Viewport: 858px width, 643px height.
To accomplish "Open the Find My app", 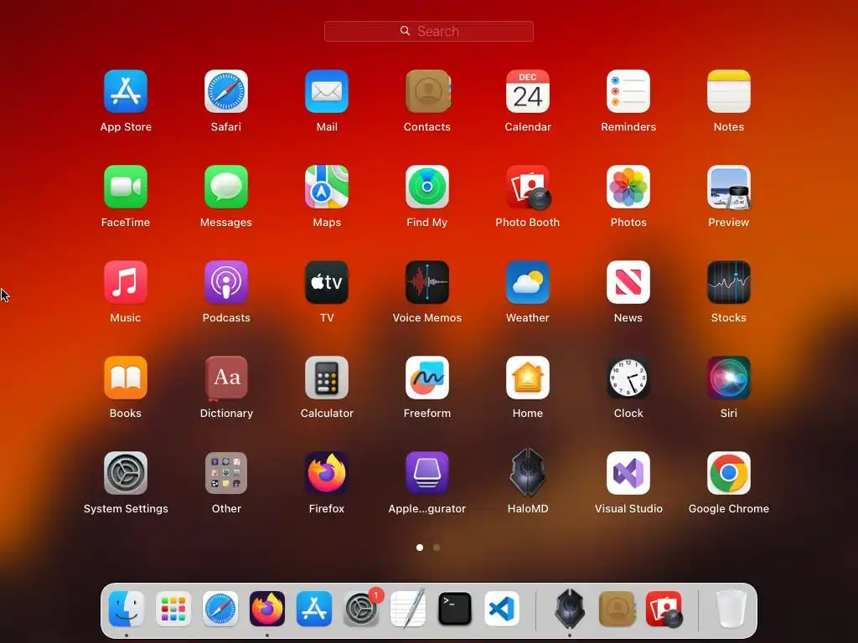I will pos(427,187).
